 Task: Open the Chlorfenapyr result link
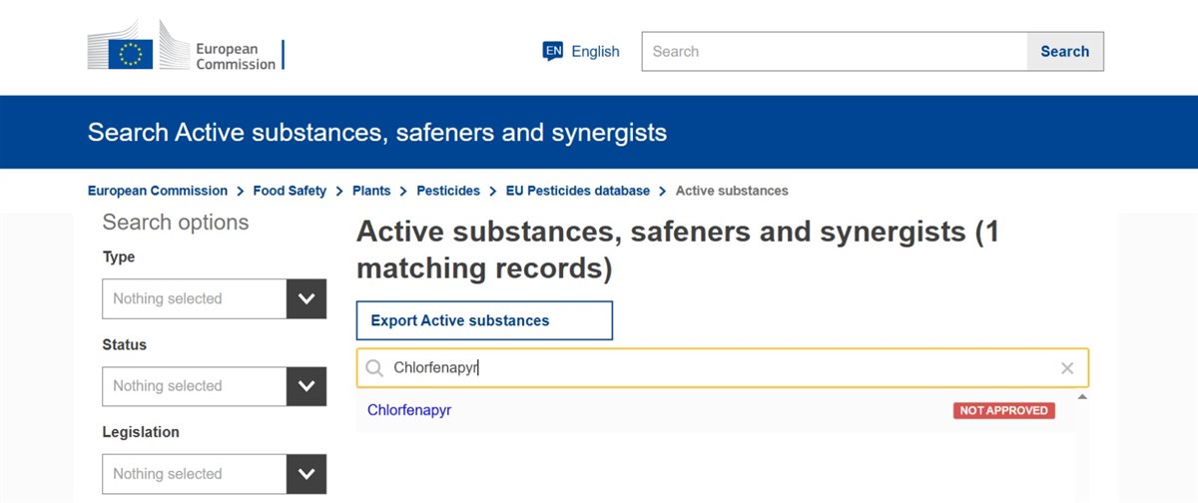(x=409, y=410)
